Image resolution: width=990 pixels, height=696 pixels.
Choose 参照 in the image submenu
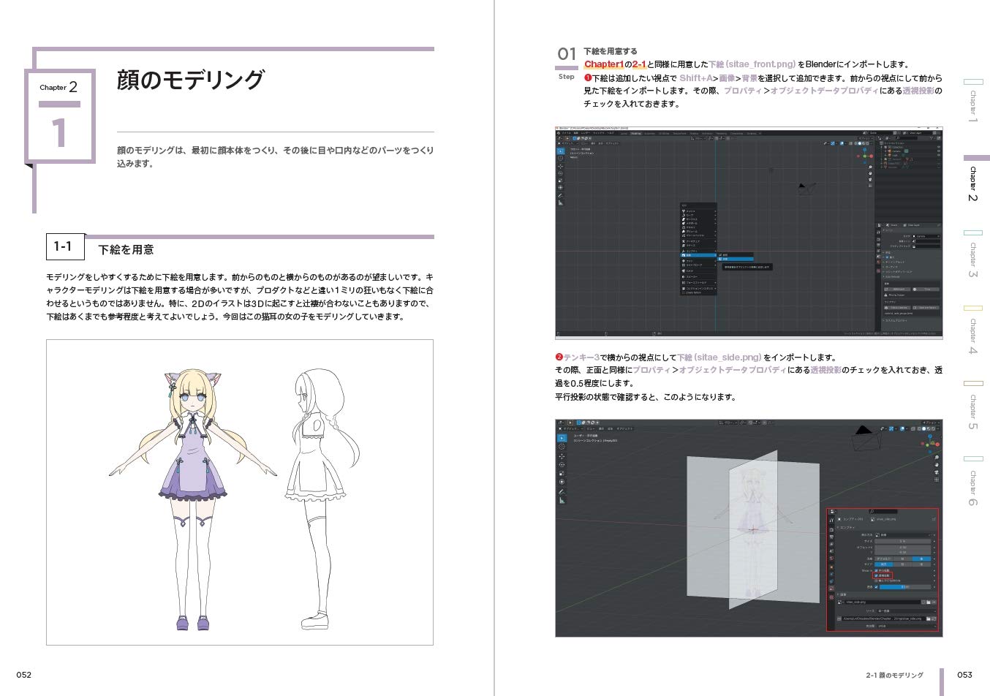click(735, 255)
